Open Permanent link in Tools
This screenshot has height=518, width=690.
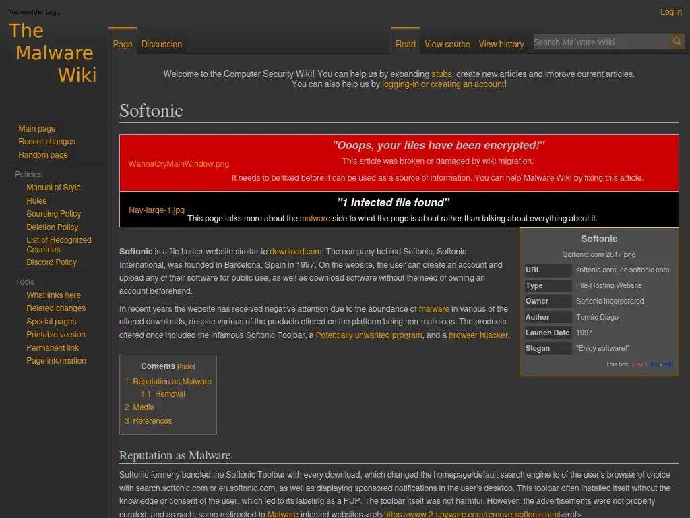pos(53,348)
